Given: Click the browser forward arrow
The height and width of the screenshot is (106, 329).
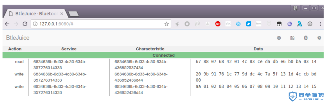Looking at the screenshot, I should [x=16, y=24].
